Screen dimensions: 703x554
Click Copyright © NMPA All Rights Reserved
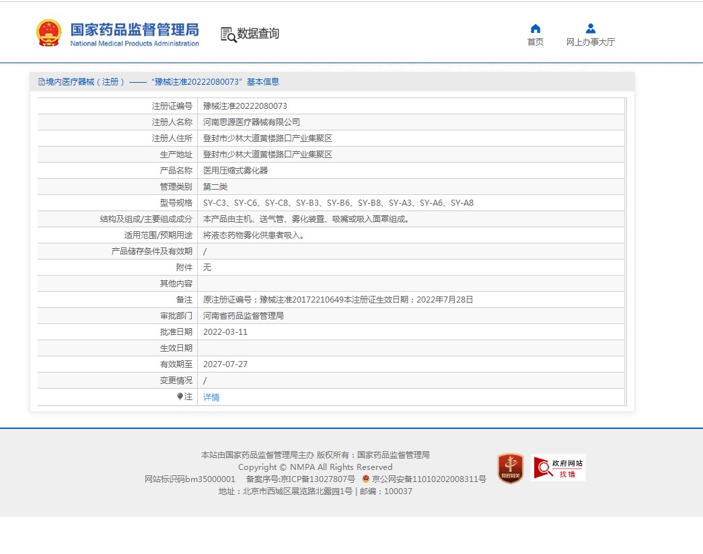tap(316, 467)
